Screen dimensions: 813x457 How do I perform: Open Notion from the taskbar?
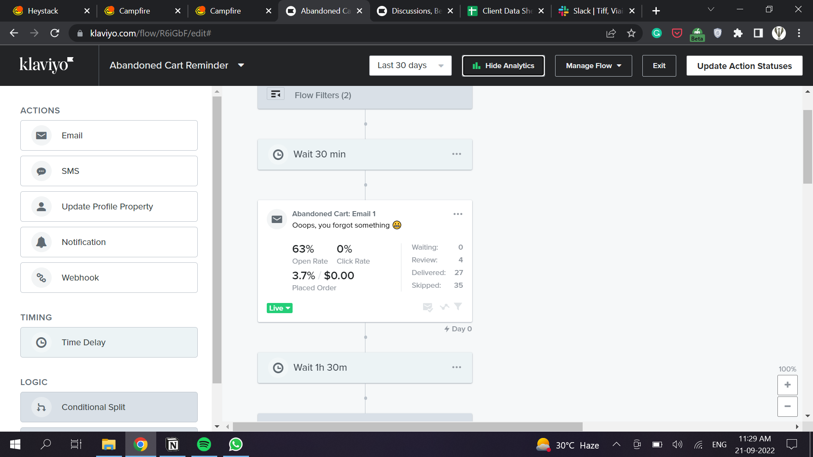coord(172,444)
